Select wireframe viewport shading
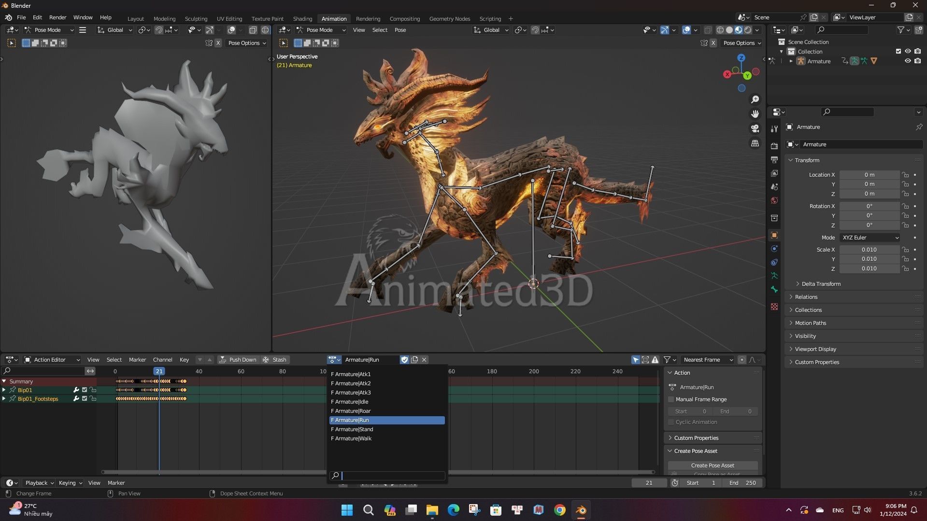This screenshot has height=521, width=927. coord(720,30)
